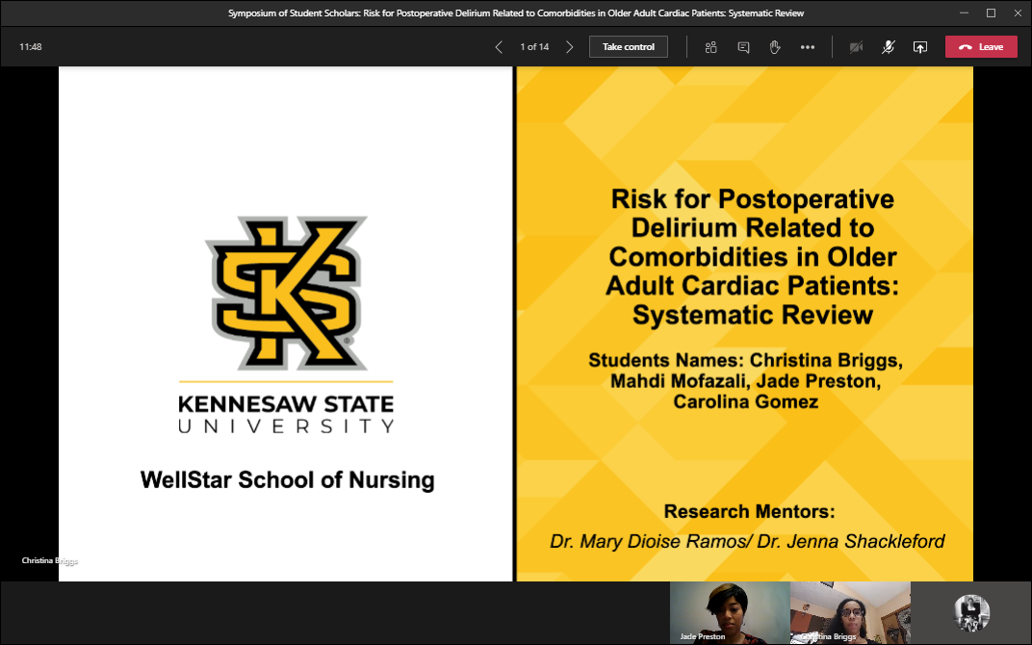This screenshot has width=1032, height=645.
Task: Click the phone icon on the Leave button
Action: 965,47
